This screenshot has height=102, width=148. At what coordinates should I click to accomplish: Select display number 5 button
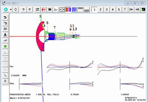click(x=119, y=10)
